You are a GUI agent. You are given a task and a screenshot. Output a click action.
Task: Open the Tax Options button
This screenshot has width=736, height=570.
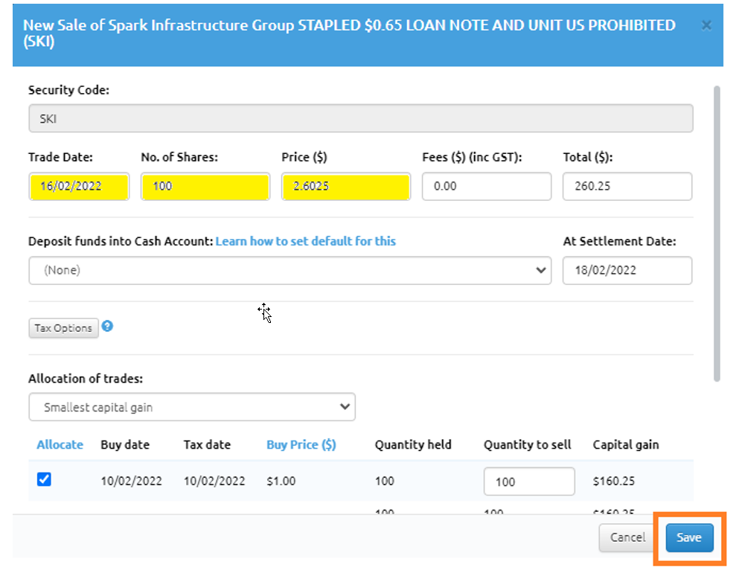click(x=63, y=327)
